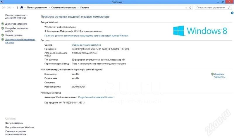
Task: Click copyright Корпорация Майкрософт, 2012 line
Action: pos(73,31)
